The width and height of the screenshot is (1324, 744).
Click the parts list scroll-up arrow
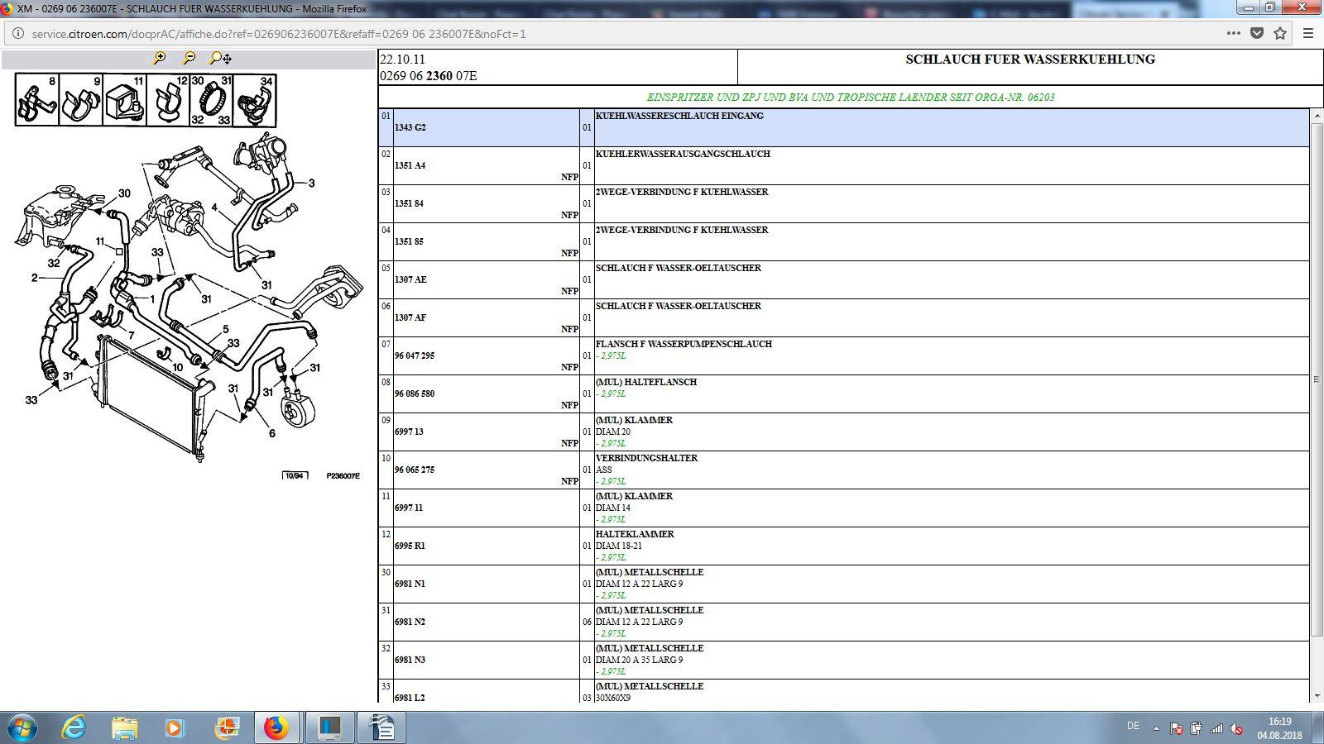tap(1316, 115)
